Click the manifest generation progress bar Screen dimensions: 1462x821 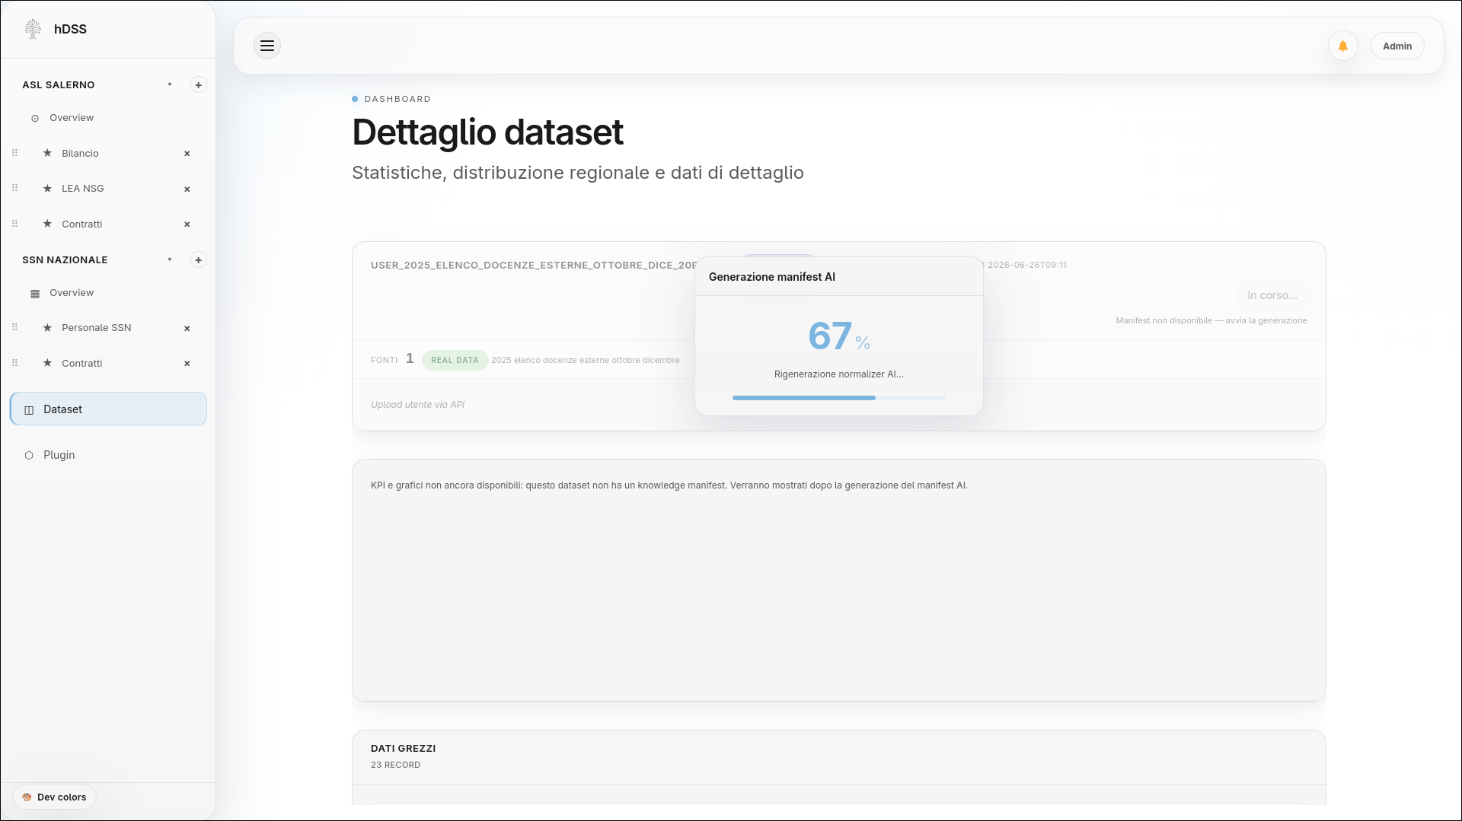pos(838,398)
